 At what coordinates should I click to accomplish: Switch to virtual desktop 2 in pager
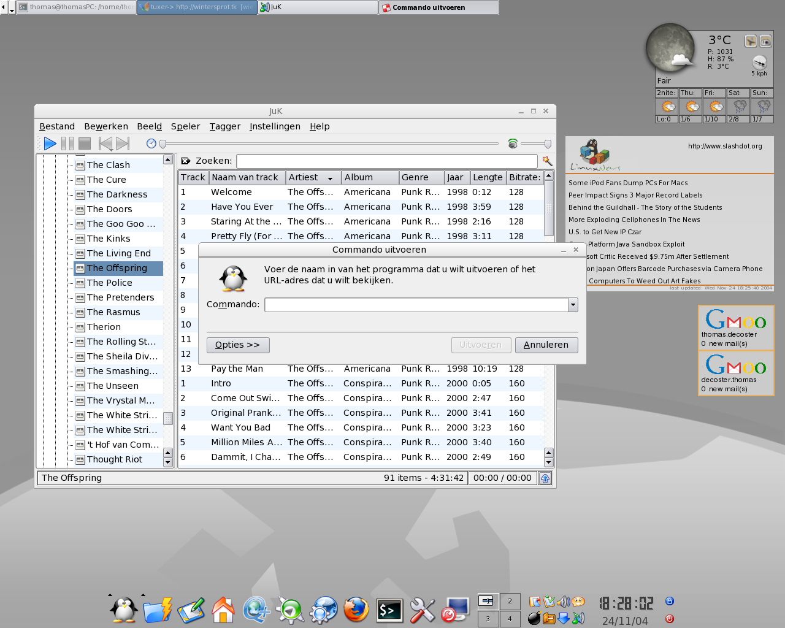[510, 601]
